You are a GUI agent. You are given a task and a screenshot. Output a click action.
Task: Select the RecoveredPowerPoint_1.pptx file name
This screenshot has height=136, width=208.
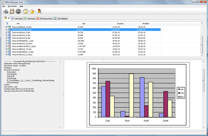(24, 46)
